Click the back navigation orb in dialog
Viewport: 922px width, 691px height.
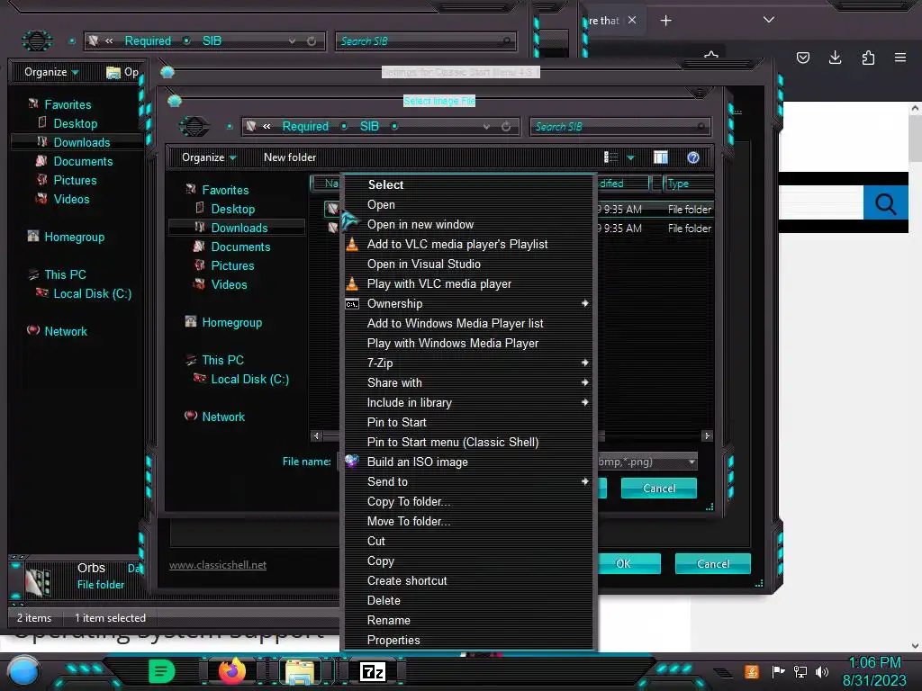point(194,126)
